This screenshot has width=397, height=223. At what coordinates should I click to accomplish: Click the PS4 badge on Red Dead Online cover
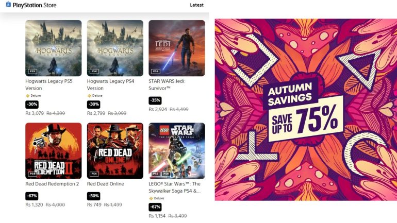tap(94, 174)
